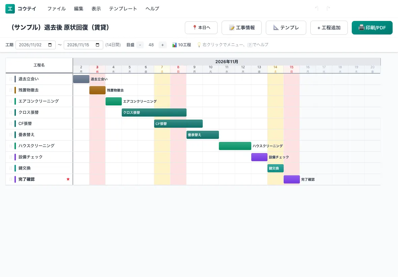The image size is (398, 277).
Task: Click drag handle of ハウスクリーニング row
Action: tap(11, 146)
